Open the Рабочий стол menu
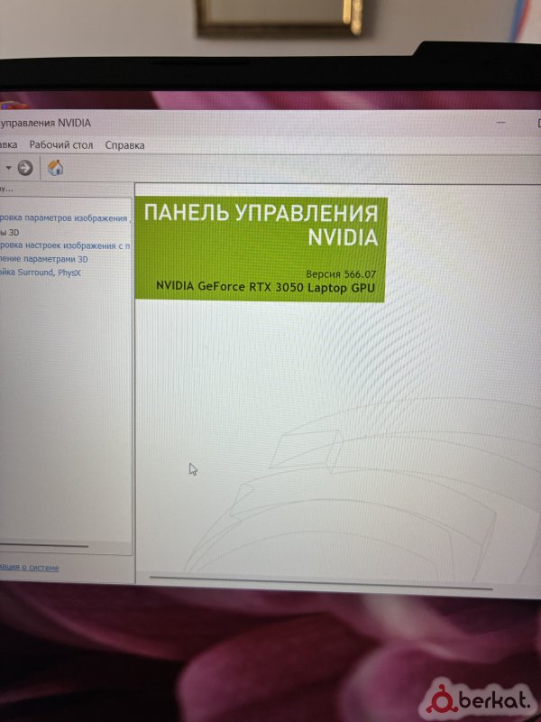Image resolution: width=541 pixels, height=722 pixels. tap(60, 144)
